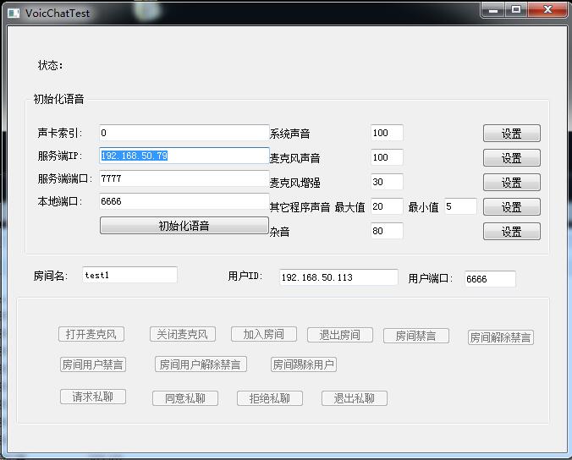
Task: Click the 服务端IP field with 192.168.50.79
Action: [x=184, y=156]
